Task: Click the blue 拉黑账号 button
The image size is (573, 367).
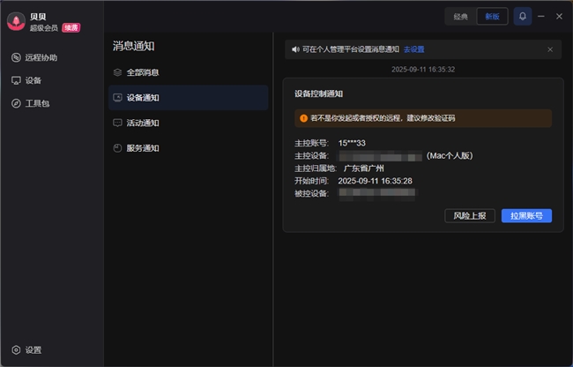Action: pyautogui.click(x=526, y=215)
